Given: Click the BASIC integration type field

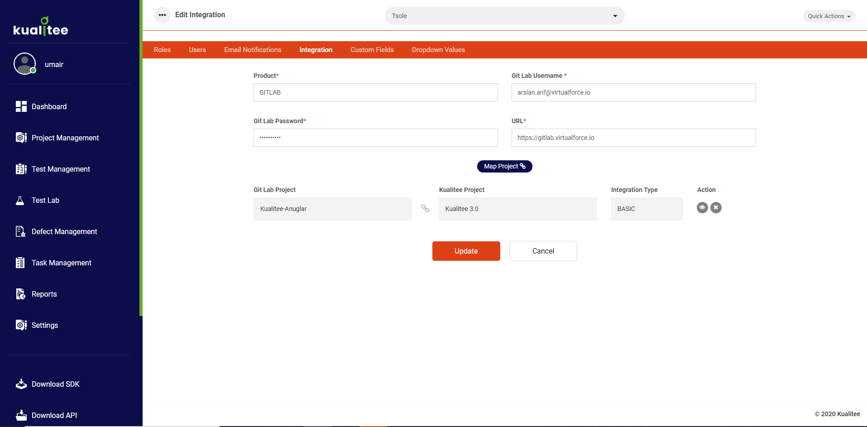Looking at the screenshot, I should (x=647, y=209).
